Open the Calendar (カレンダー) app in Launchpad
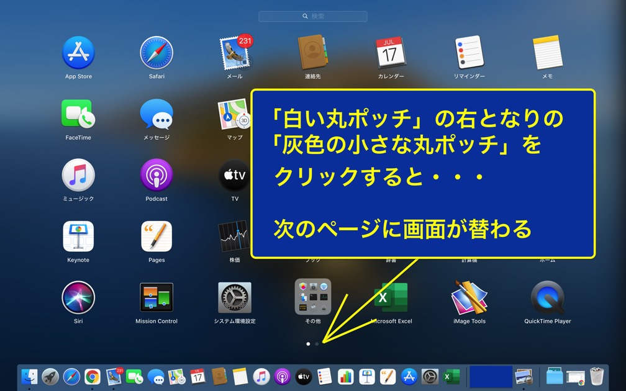 pyautogui.click(x=391, y=53)
